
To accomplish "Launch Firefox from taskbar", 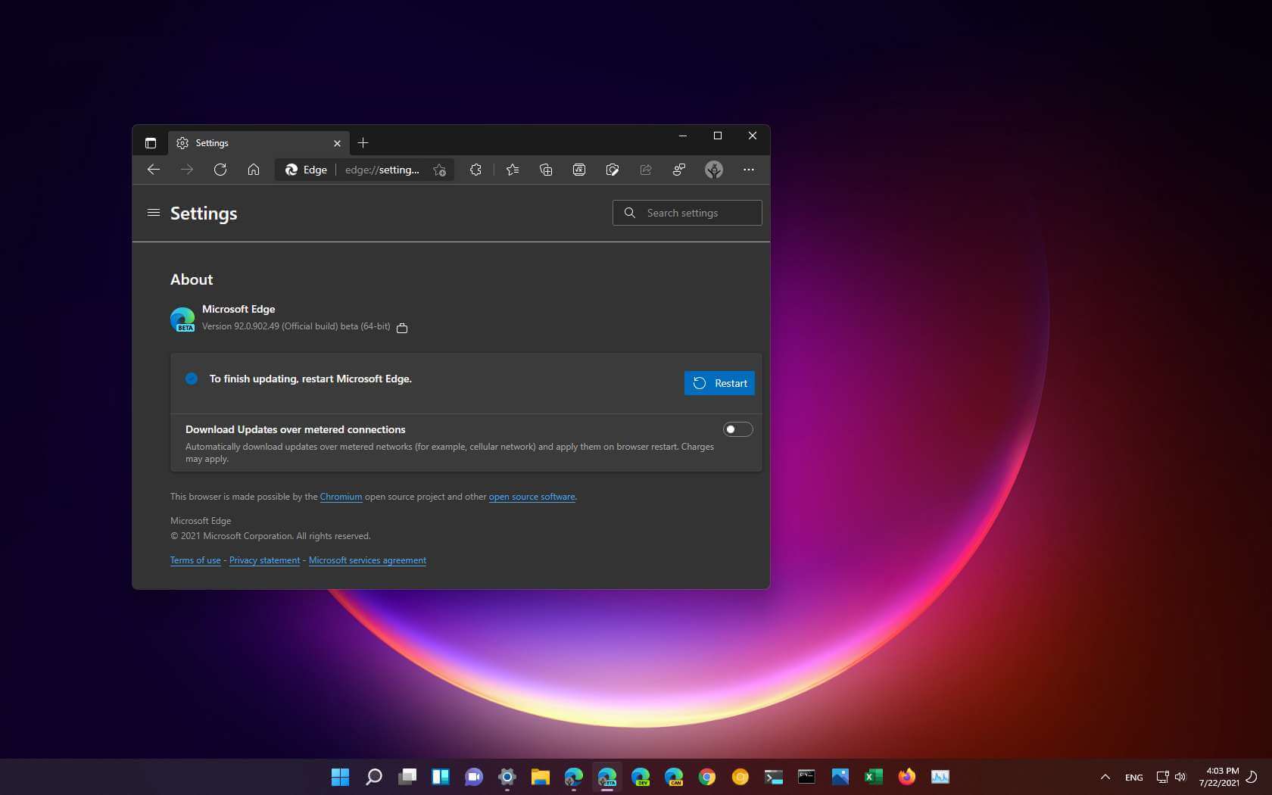I will pos(907,777).
